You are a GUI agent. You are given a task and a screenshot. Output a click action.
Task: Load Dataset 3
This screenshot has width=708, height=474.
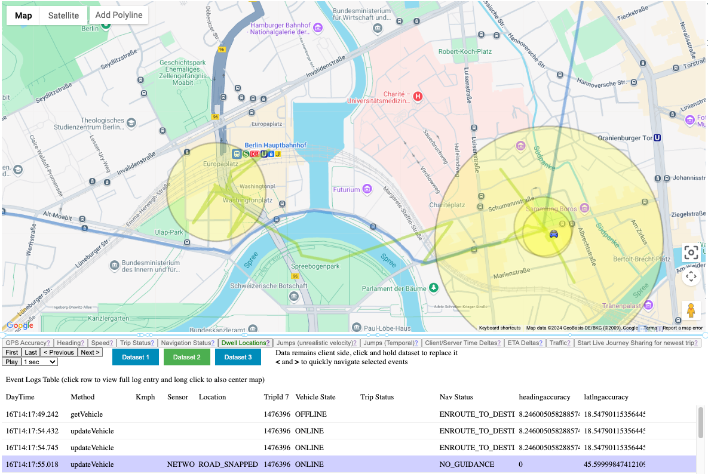(x=238, y=357)
